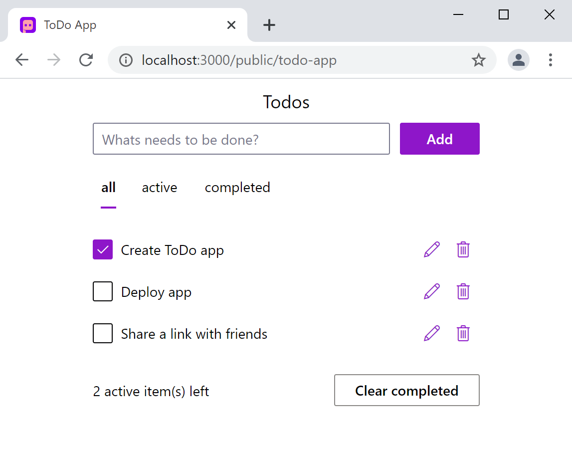Screen dimensions: 572x454
Task: Open the browser profile avatar
Action: coord(518,60)
